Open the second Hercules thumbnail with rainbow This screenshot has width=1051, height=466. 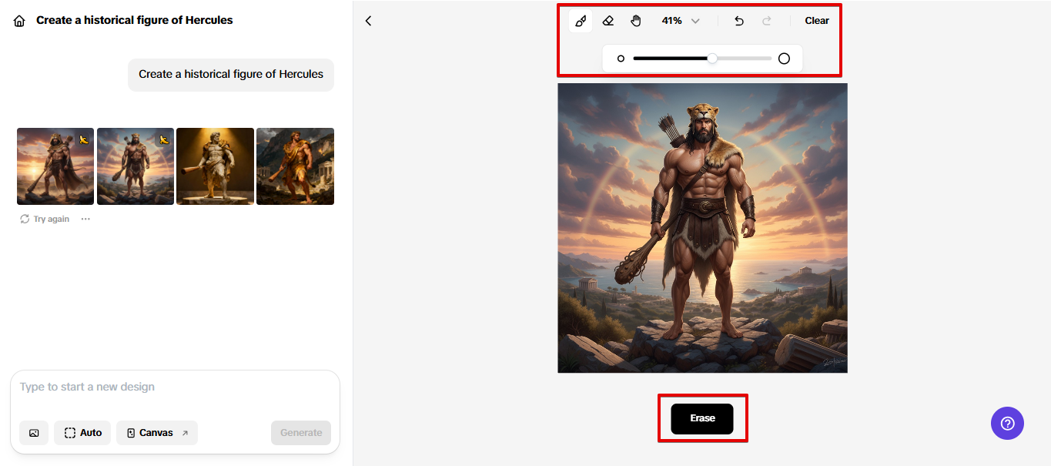(136, 166)
